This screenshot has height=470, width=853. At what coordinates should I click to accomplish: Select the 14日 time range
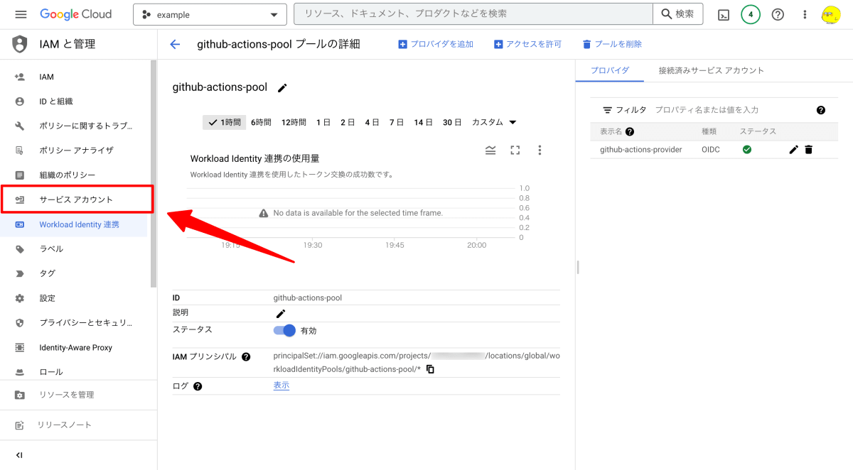(424, 122)
